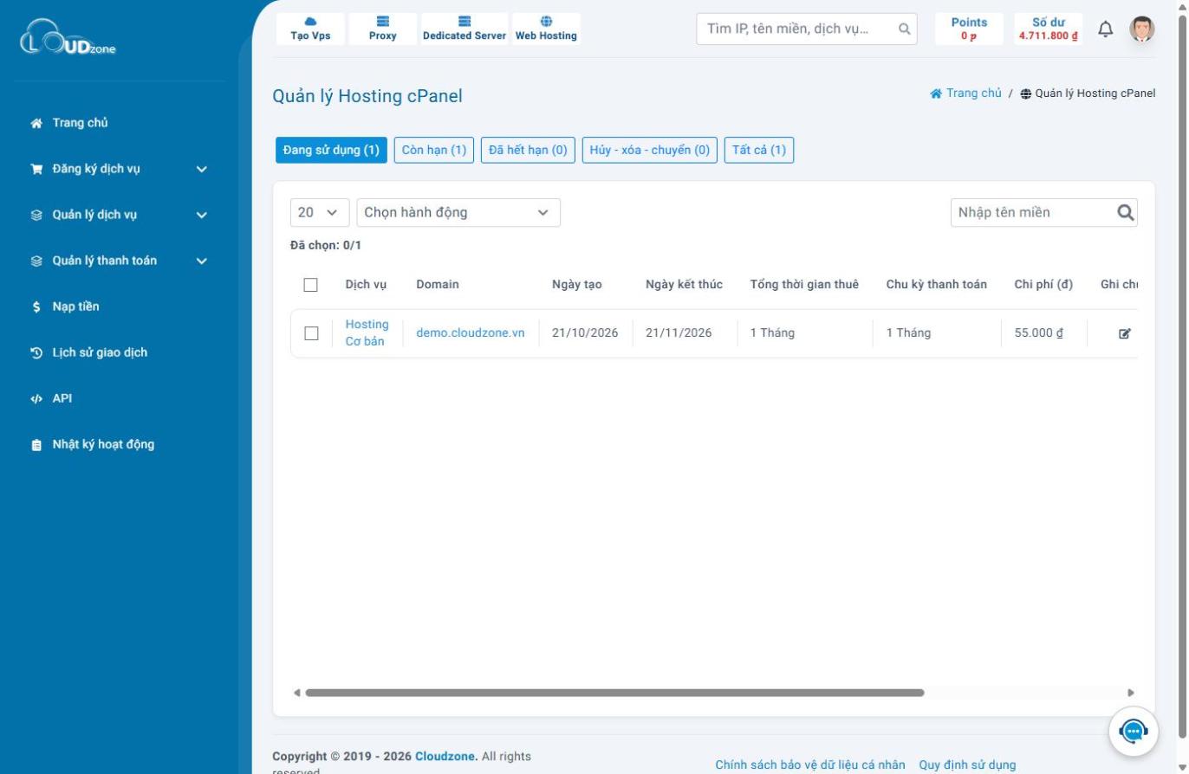This screenshot has height=774, width=1189.
Task: Open the Proxy shortcut
Action: (383, 29)
